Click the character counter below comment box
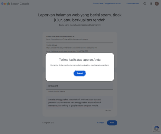The height and width of the screenshot is (134, 161). click(x=108, y=111)
